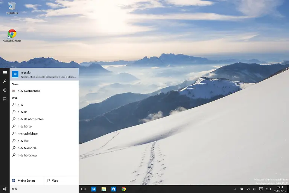Launch the browser globe icon in taskbar
This screenshot has height=193, width=289.
coord(94,189)
